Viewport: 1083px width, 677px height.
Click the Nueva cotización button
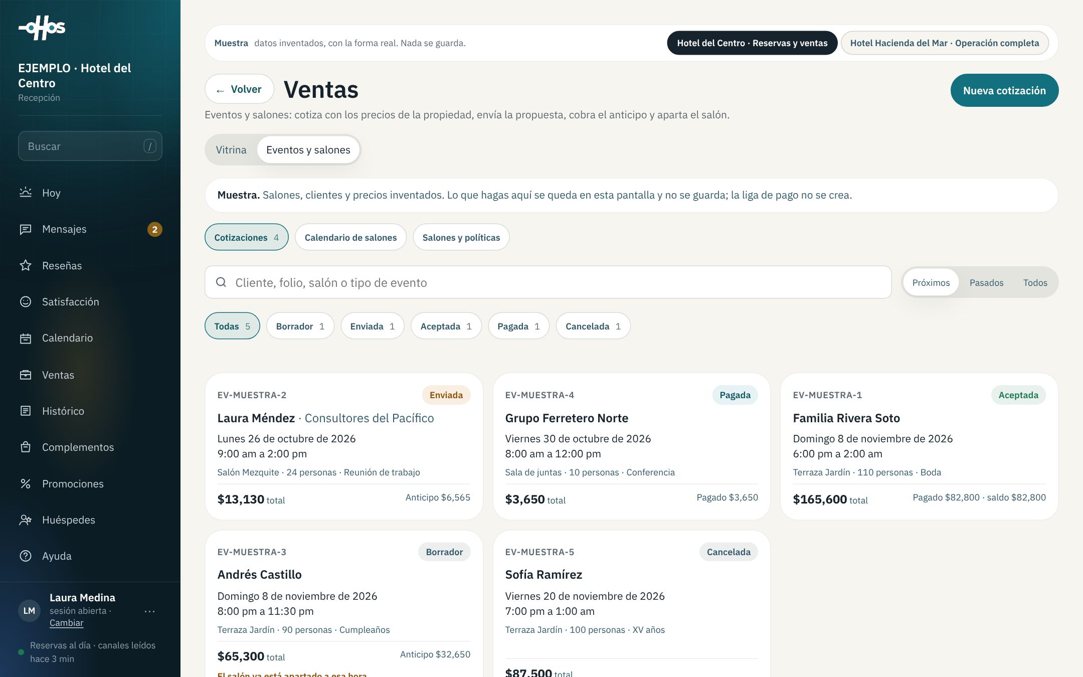(x=1004, y=90)
